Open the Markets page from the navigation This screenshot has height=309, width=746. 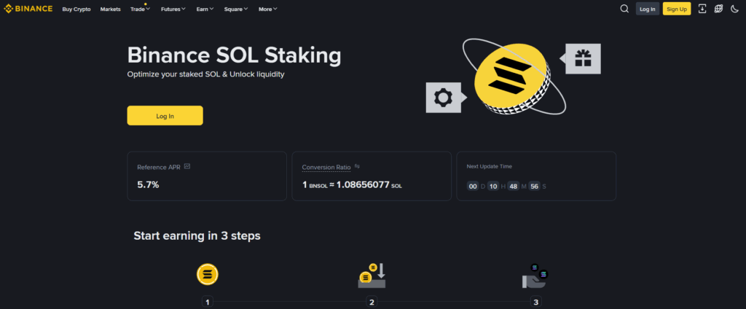110,9
